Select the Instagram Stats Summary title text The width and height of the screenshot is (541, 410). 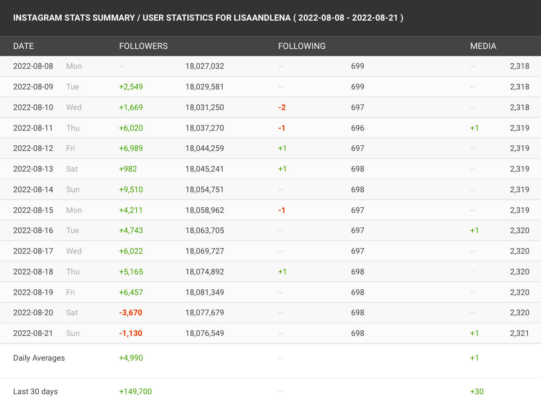[208, 18]
